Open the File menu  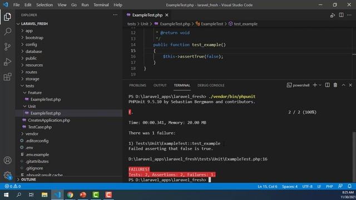click(16, 5)
